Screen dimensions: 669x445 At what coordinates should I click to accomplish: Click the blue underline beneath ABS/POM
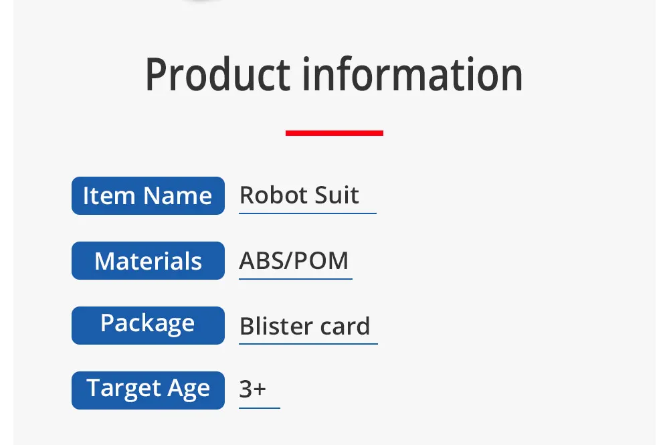(x=296, y=278)
